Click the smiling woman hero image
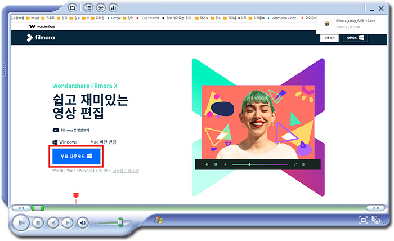The height and width of the screenshot is (241, 394). [258, 122]
